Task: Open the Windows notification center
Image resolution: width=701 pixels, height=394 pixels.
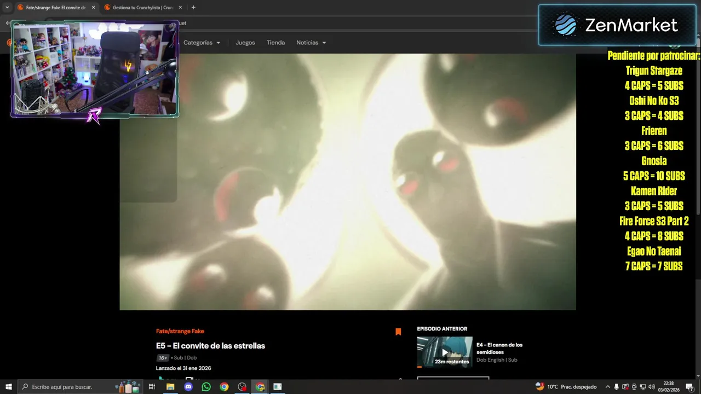Action: tap(689, 386)
